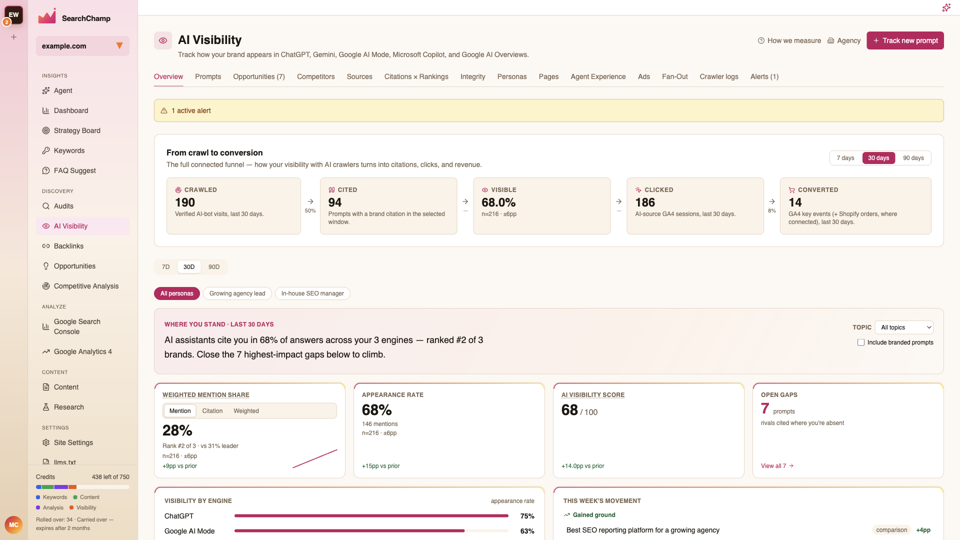960x540 pixels.
Task: Toggle Include branded prompts checkbox
Action: coord(860,342)
